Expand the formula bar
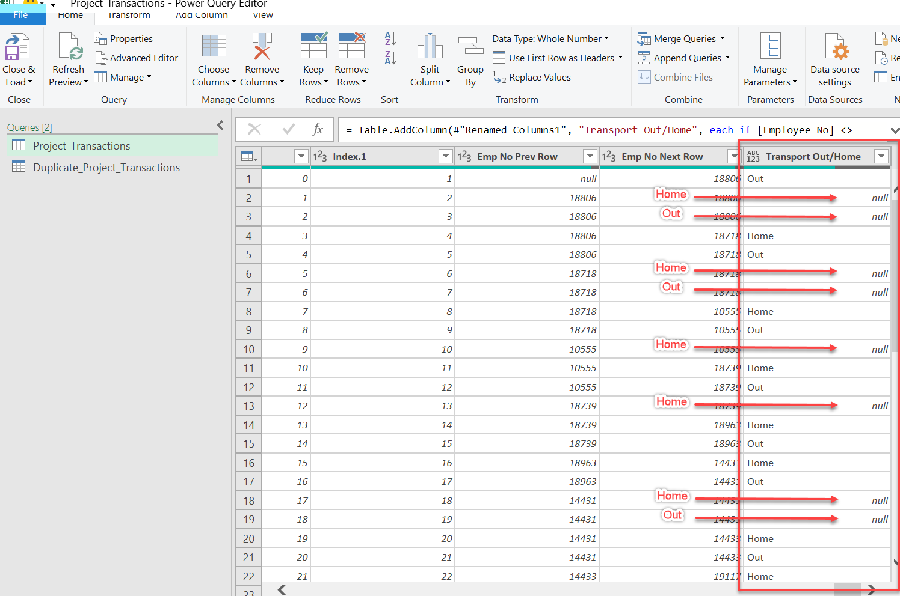The width and height of the screenshot is (900, 596). point(895,130)
